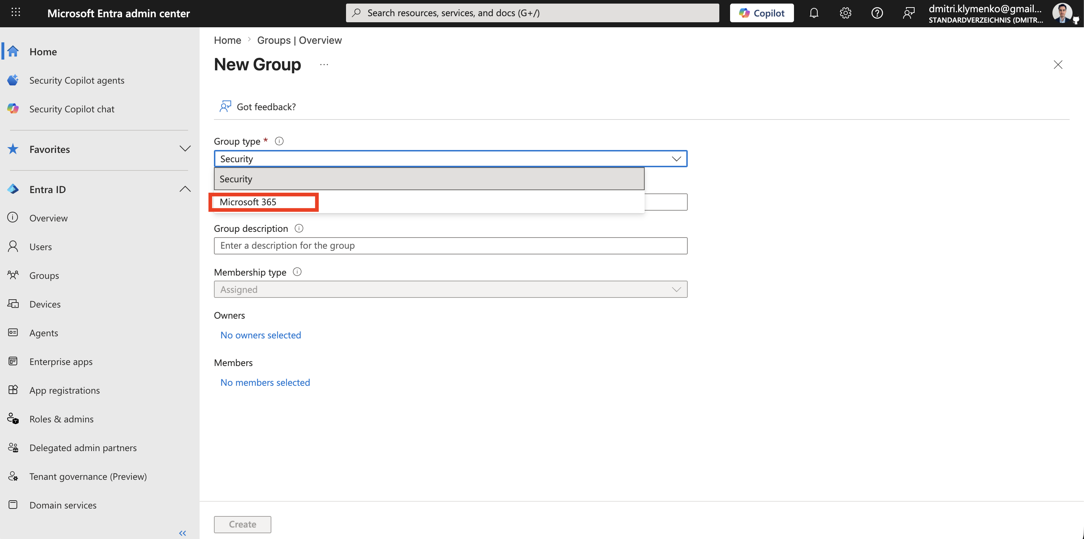Open the top bar feedback icon
This screenshot has height=539, width=1084.
pyautogui.click(x=908, y=13)
